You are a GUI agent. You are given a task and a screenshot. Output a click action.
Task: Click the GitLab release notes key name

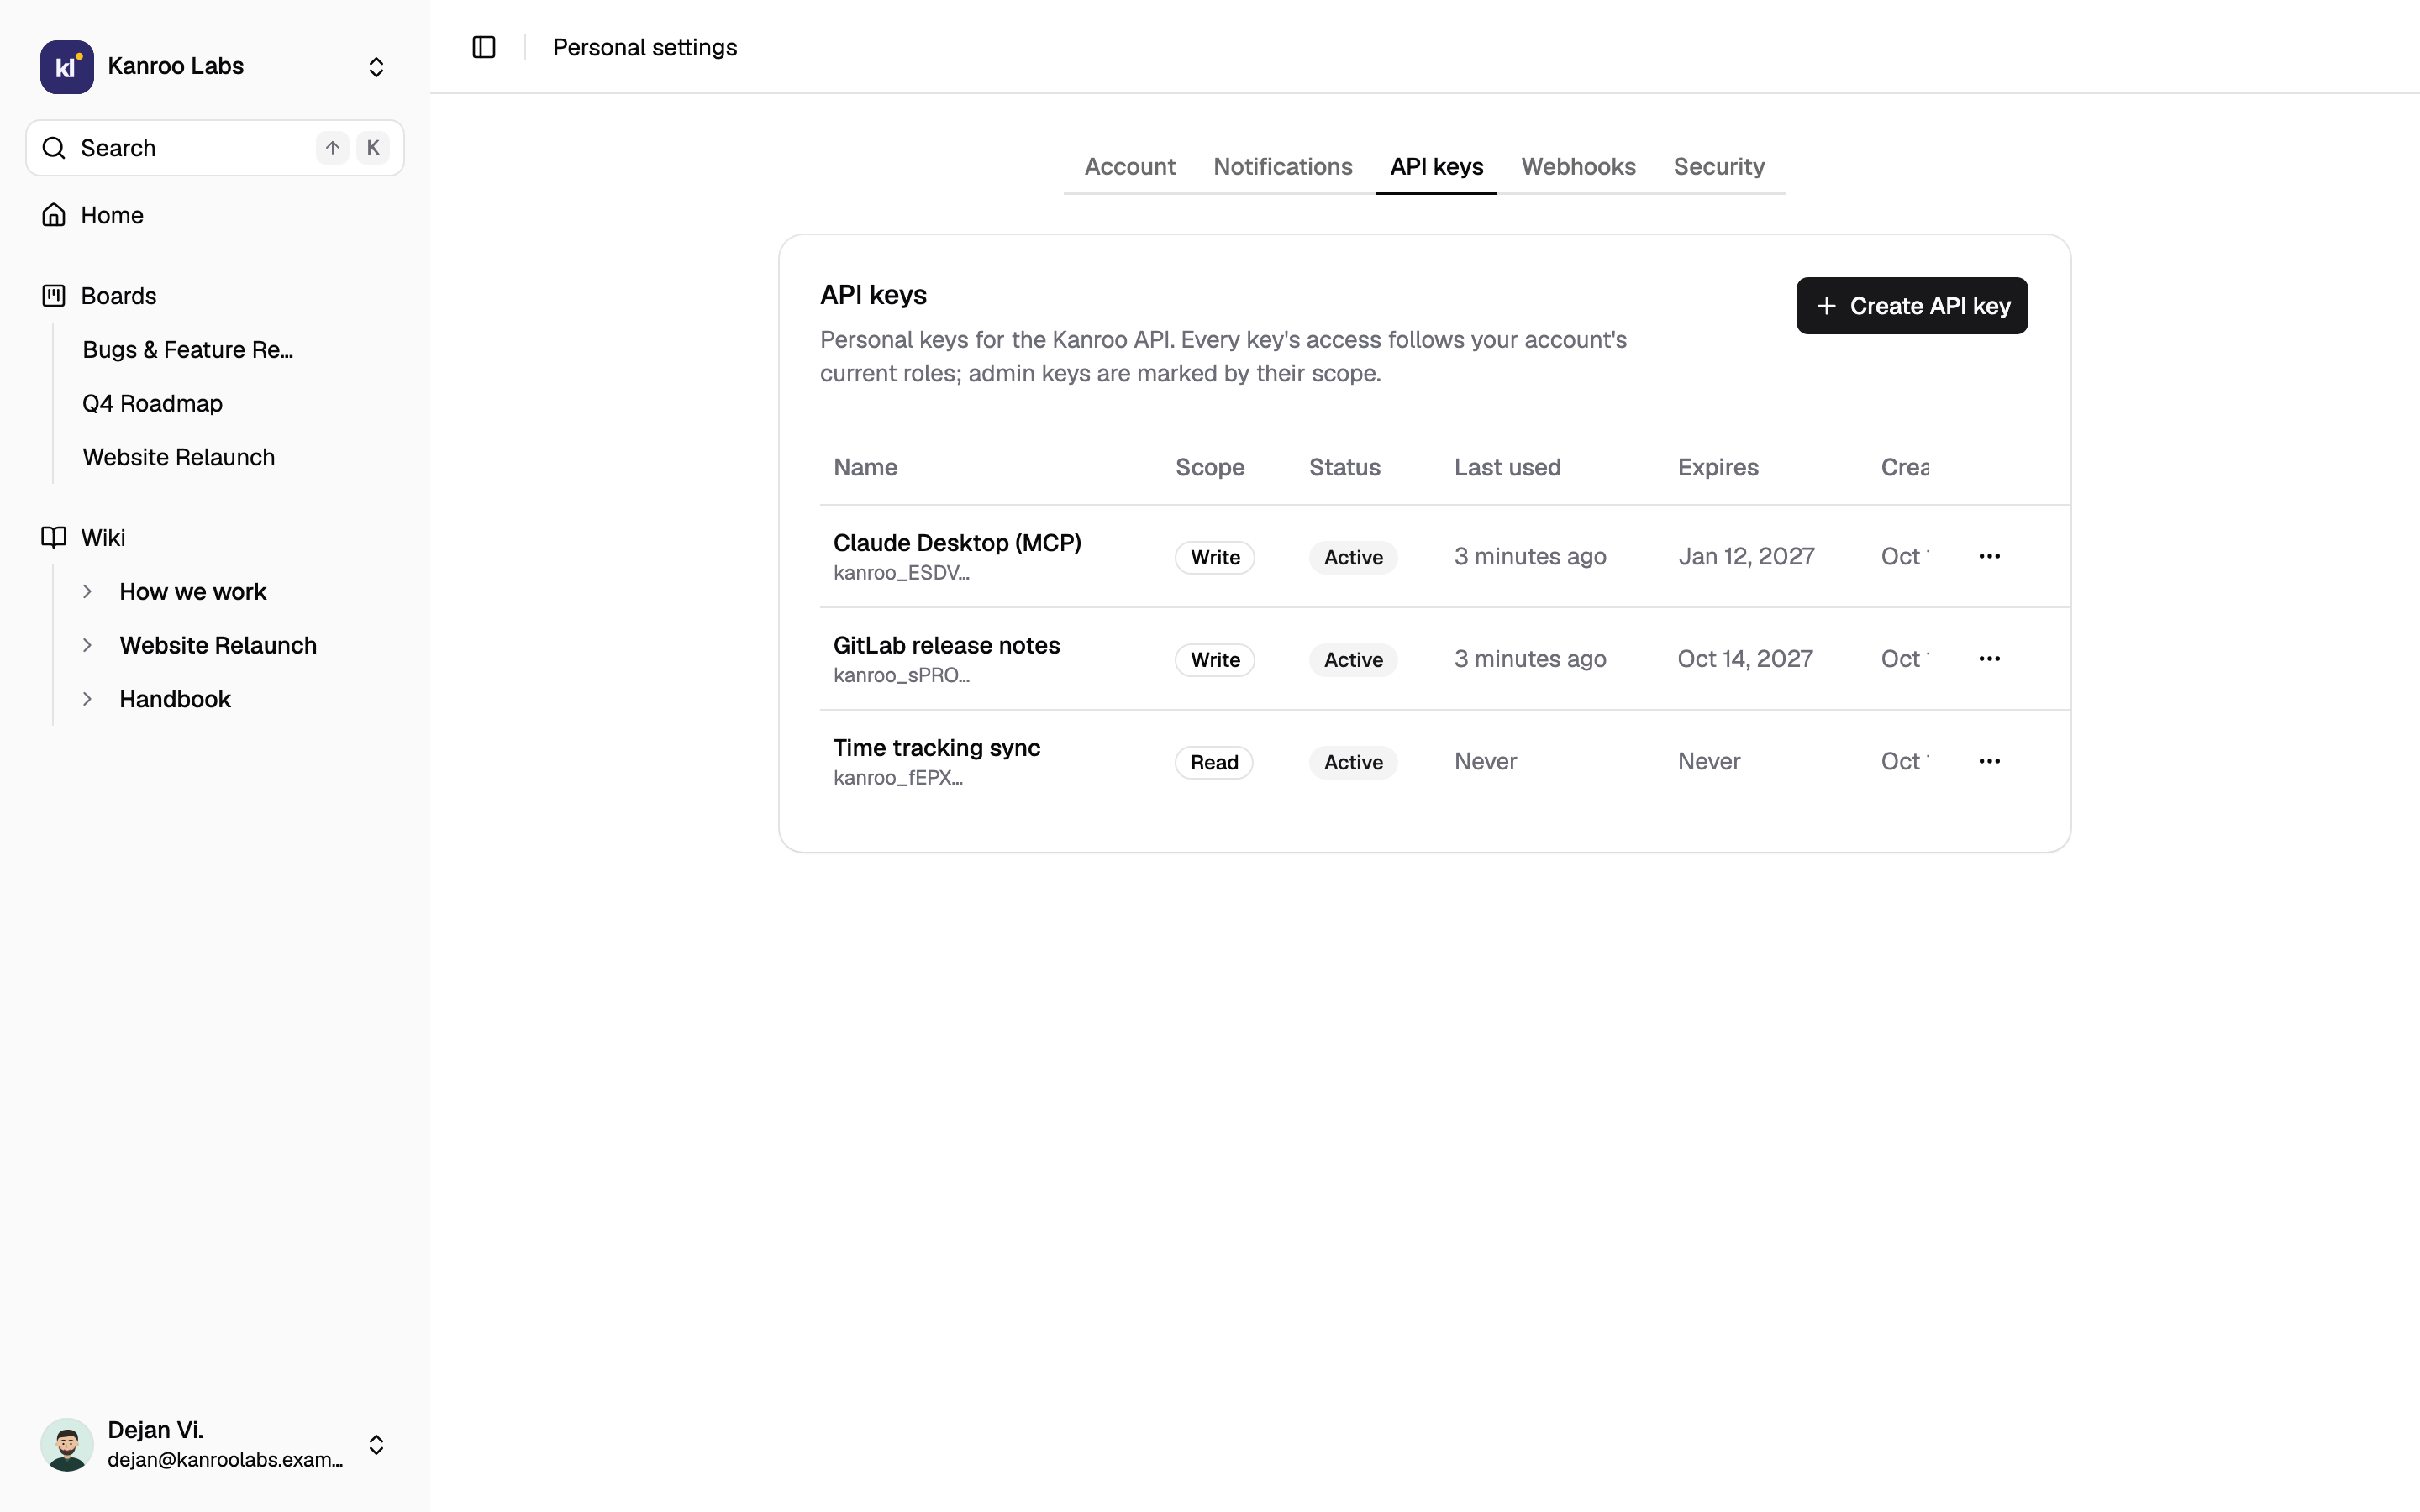tap(946, 645)
